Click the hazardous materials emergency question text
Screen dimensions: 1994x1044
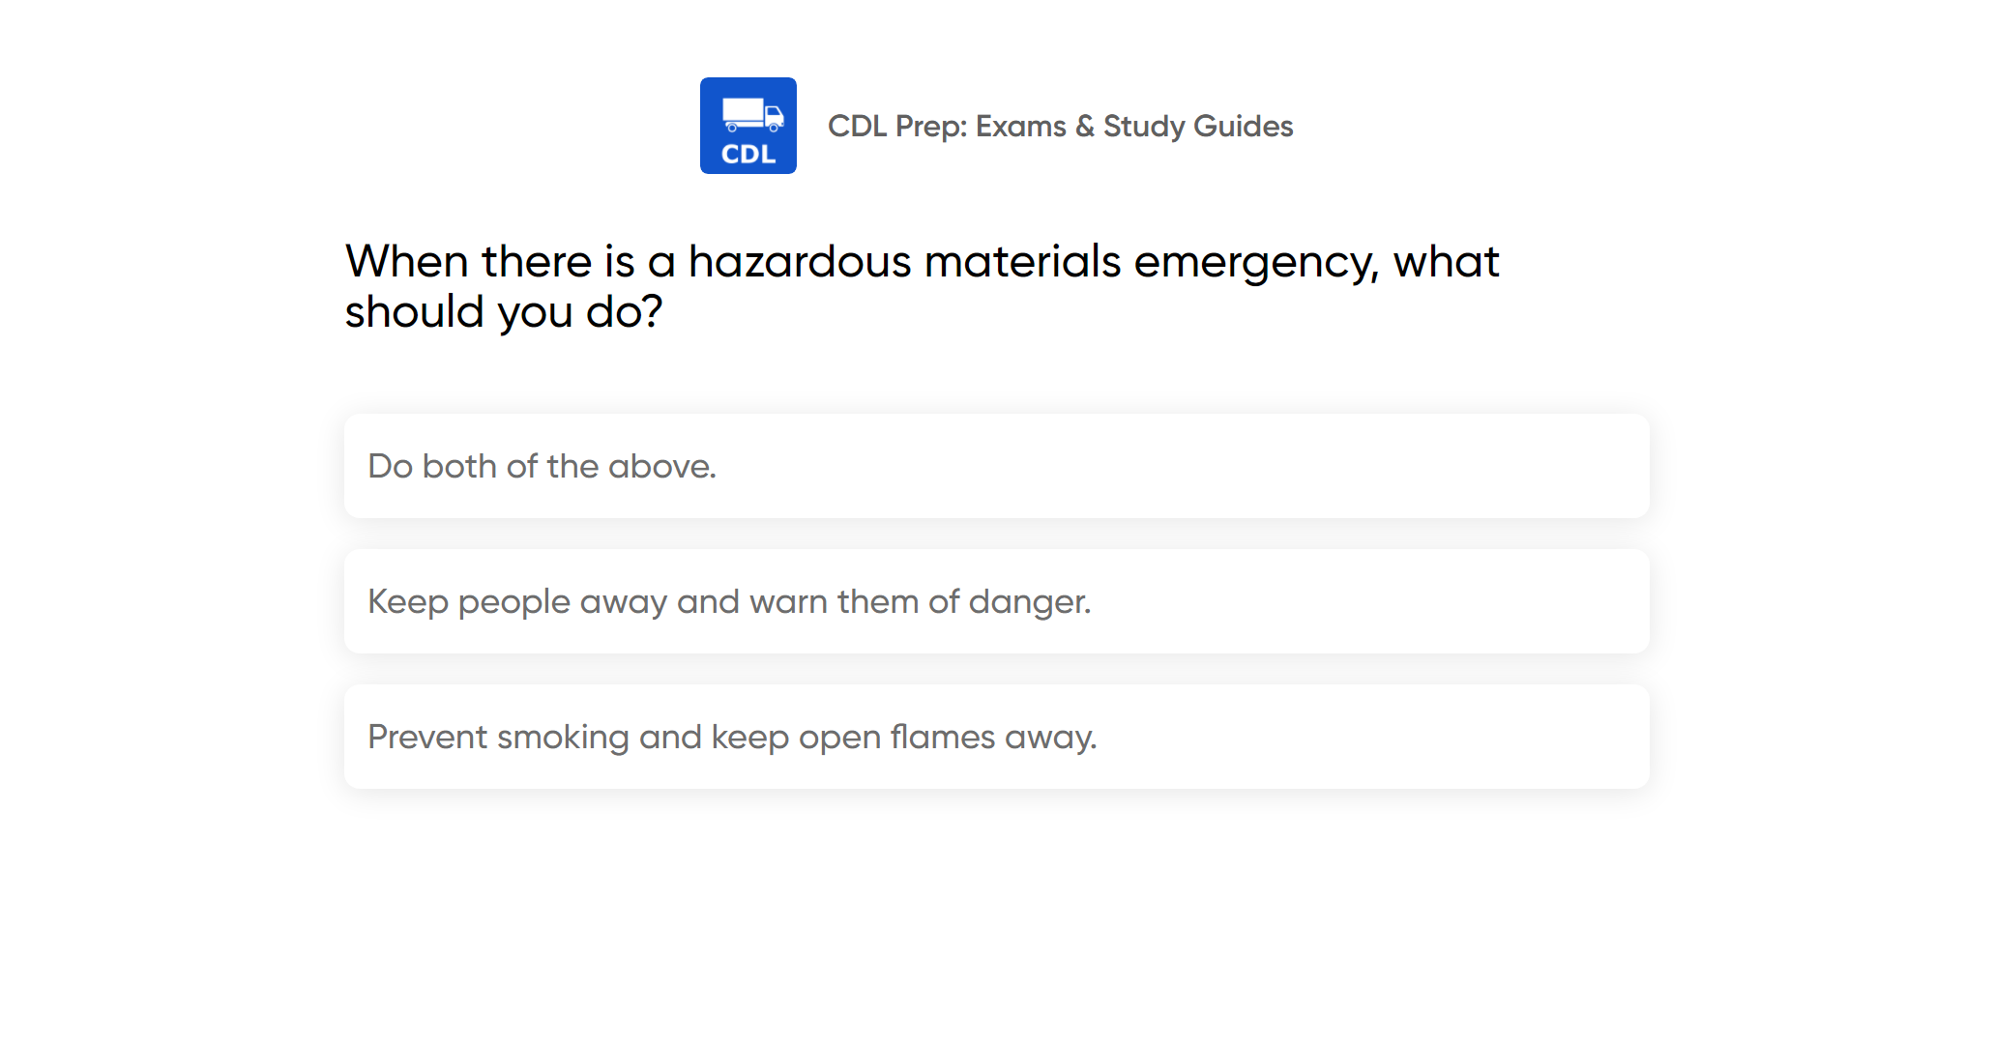[x=922, y=286]
